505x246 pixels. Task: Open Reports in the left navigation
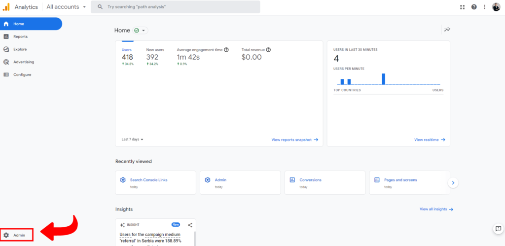(x=20, y=36)
